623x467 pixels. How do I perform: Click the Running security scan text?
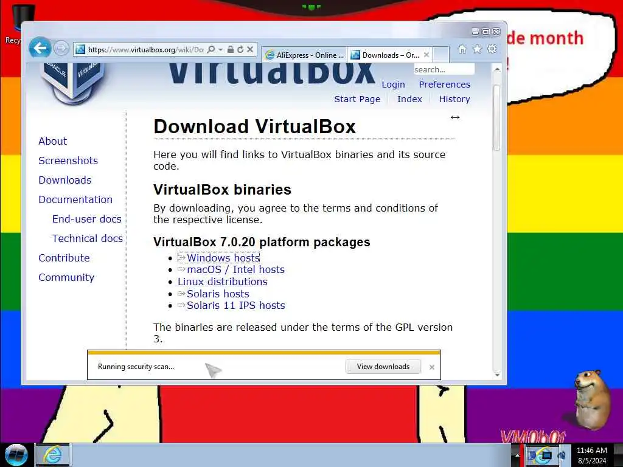[136, 367]
